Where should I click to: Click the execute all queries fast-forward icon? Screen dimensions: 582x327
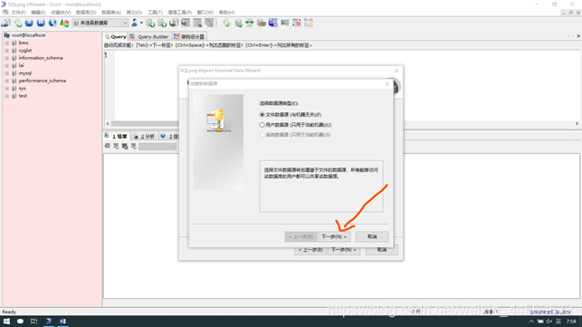click(x=41, y=23)
